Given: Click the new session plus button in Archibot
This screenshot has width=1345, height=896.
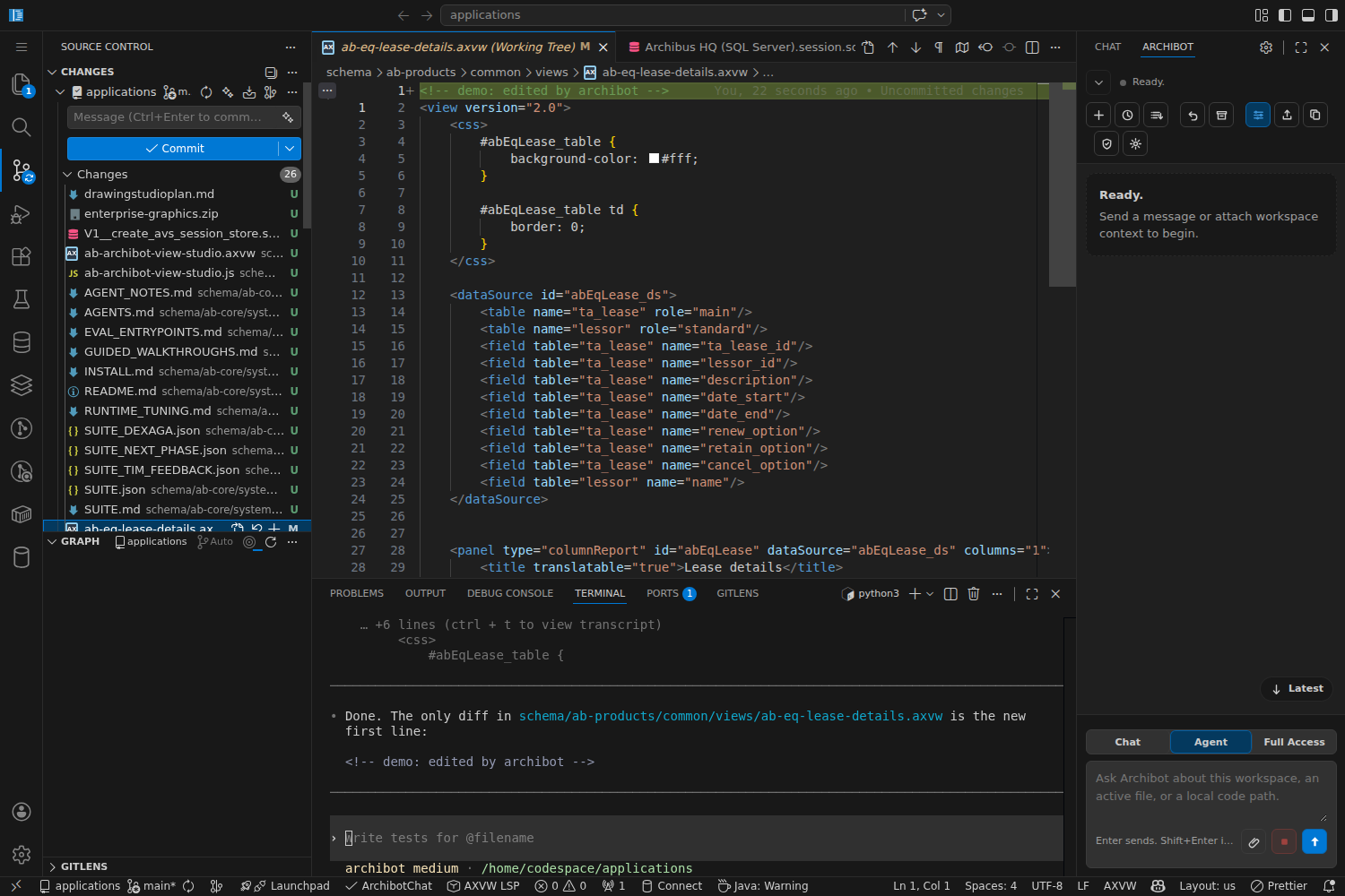Looking at the screenshot, I should click(1098, 115).
